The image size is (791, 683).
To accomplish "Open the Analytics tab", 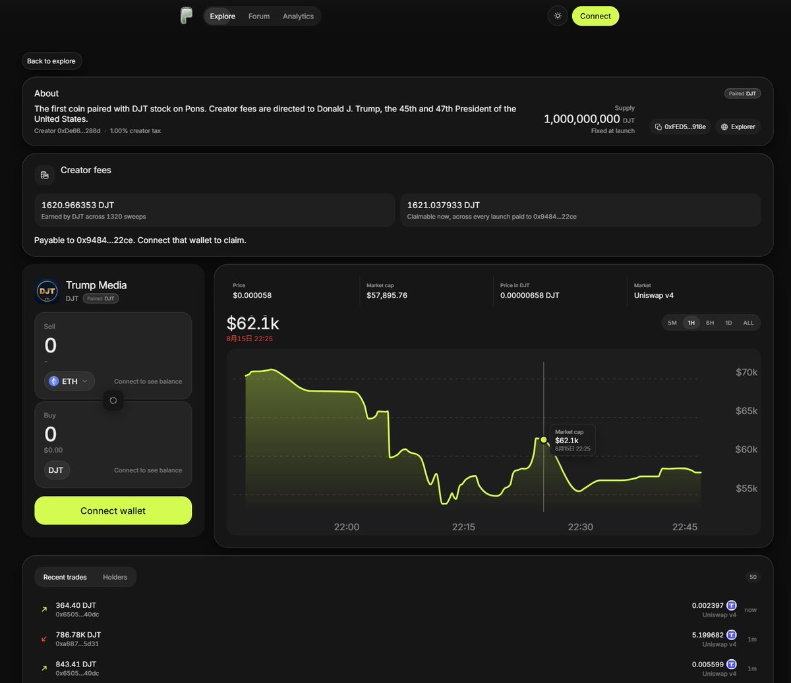I will pyautogui.click(x=298, y=16).
